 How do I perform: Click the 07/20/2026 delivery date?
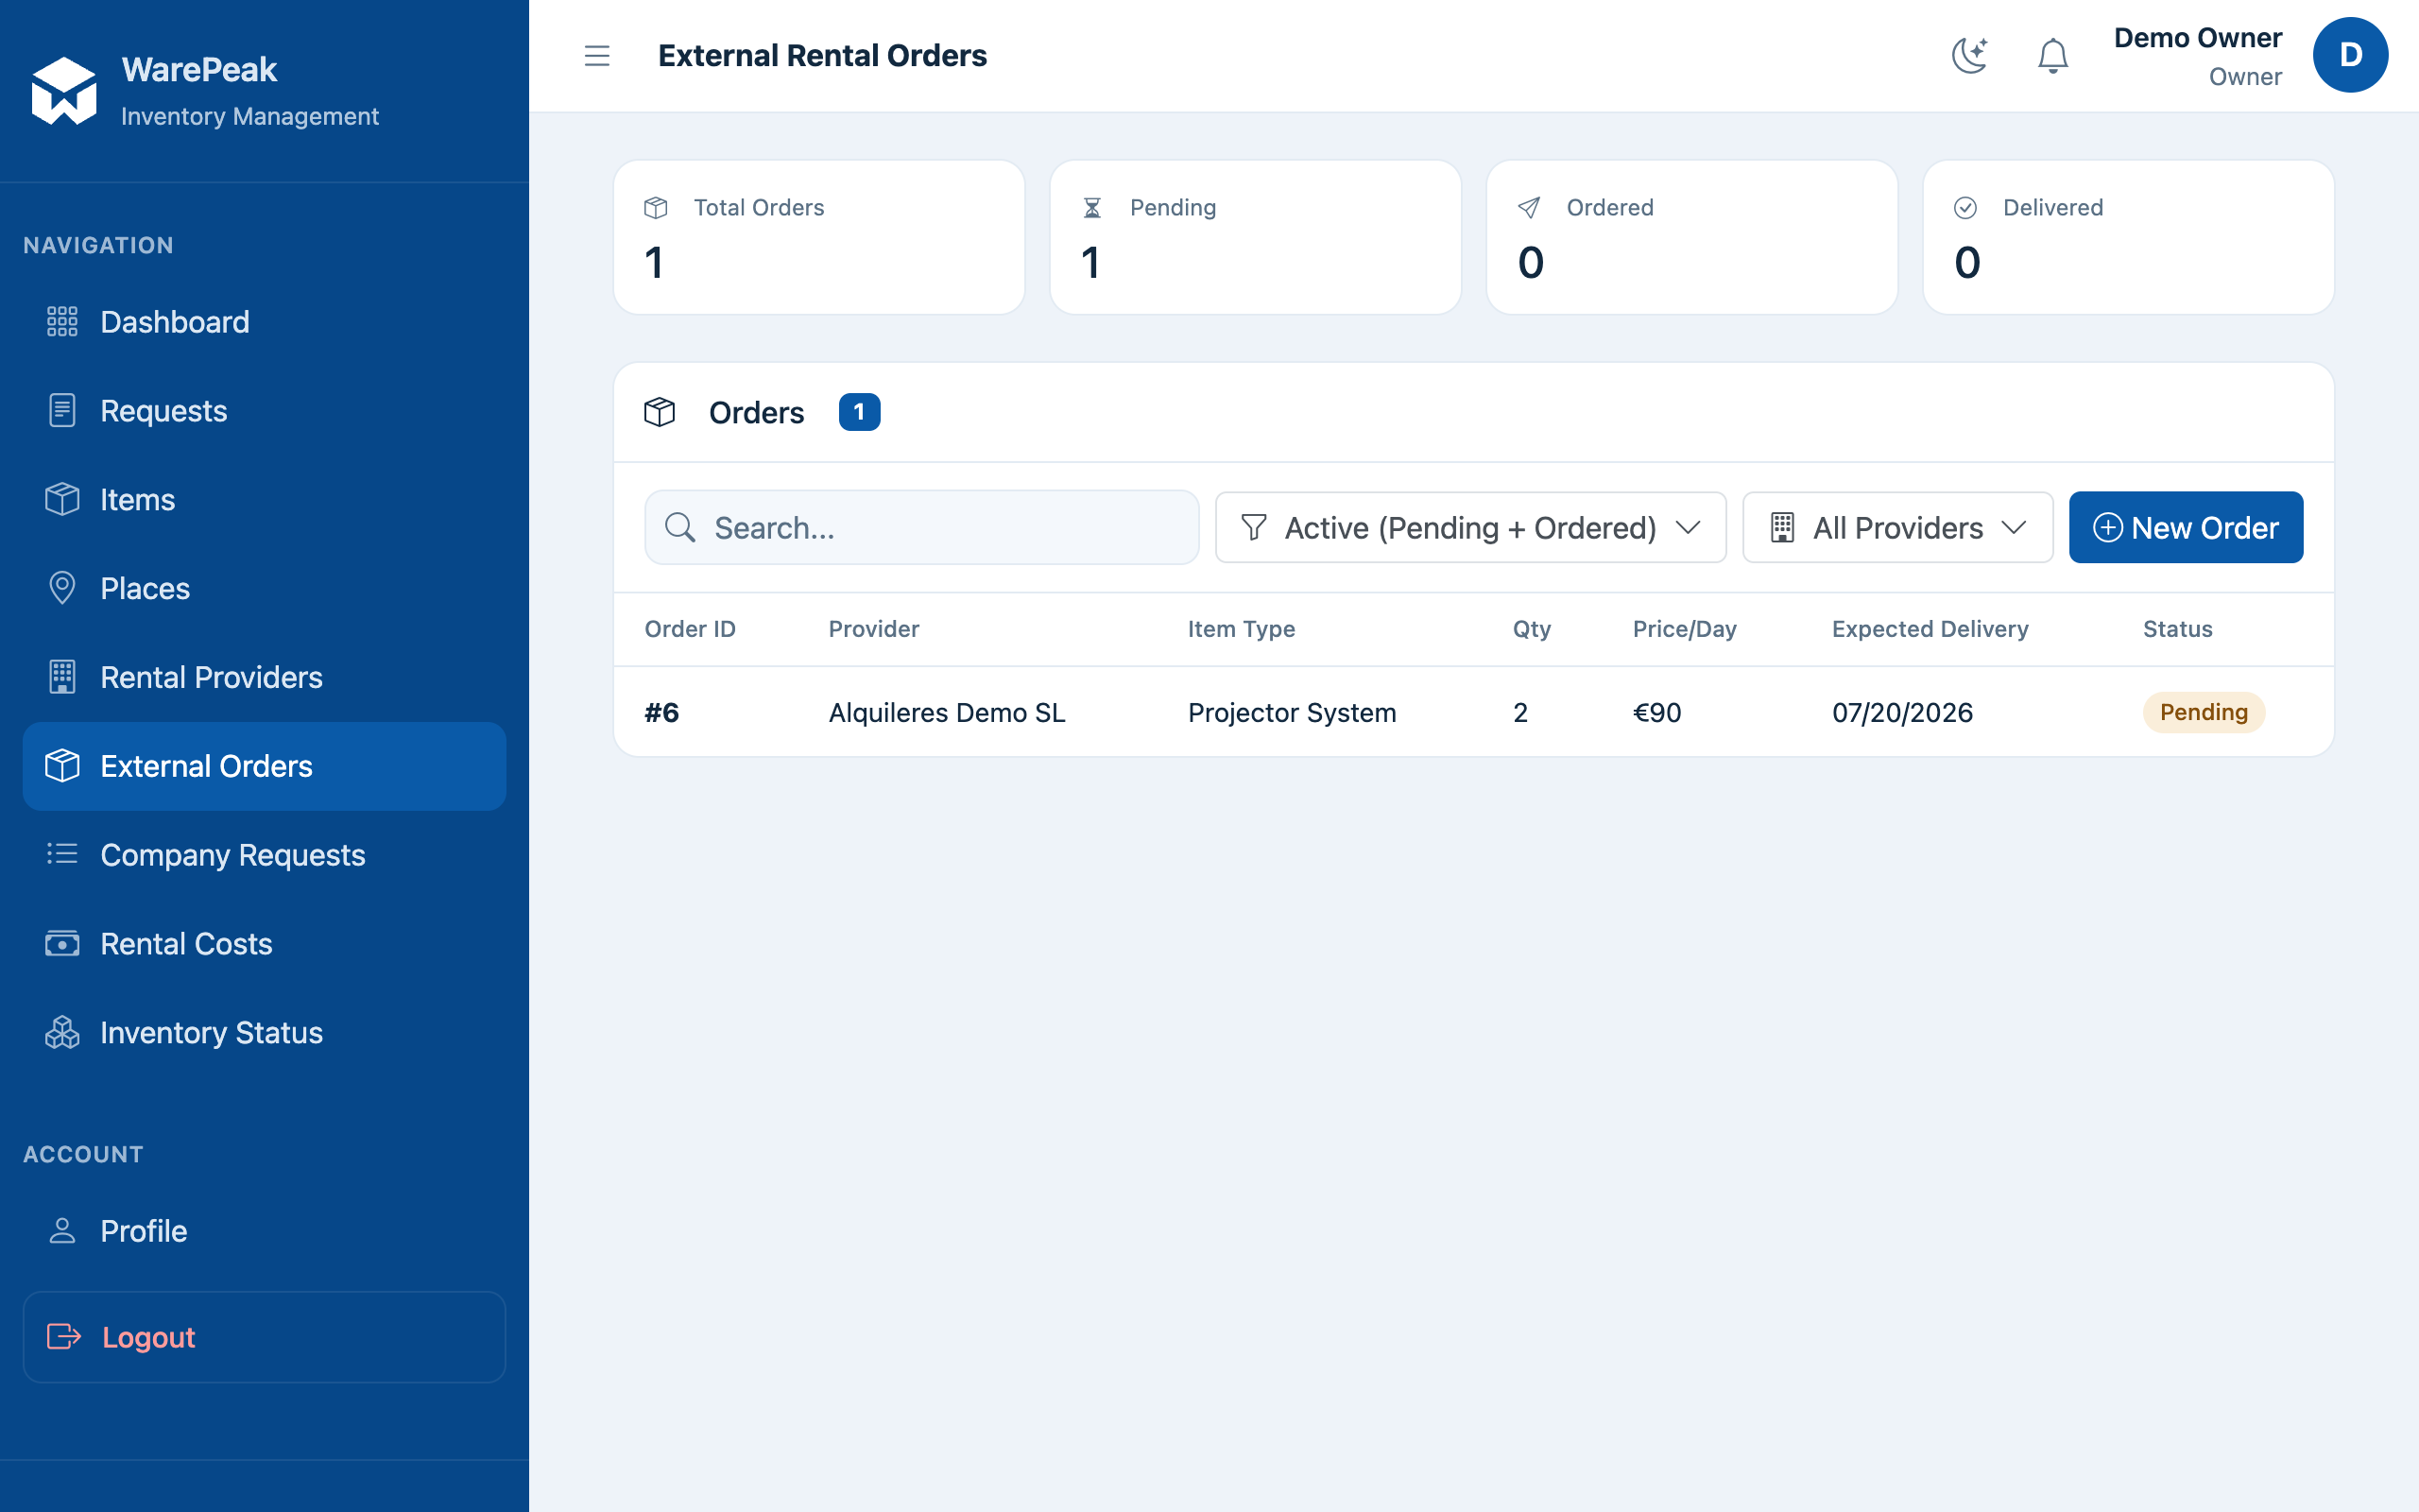(x=1902, y=712)
